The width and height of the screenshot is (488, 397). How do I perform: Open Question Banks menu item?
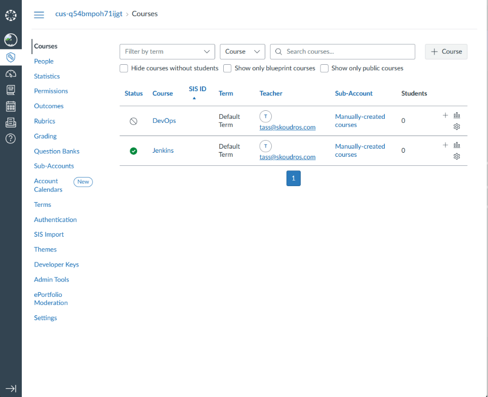point(57,151)
